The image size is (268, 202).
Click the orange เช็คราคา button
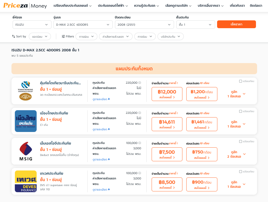pos(236,24)
